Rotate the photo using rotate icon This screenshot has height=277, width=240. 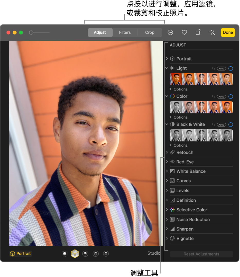tap(198, 32)
